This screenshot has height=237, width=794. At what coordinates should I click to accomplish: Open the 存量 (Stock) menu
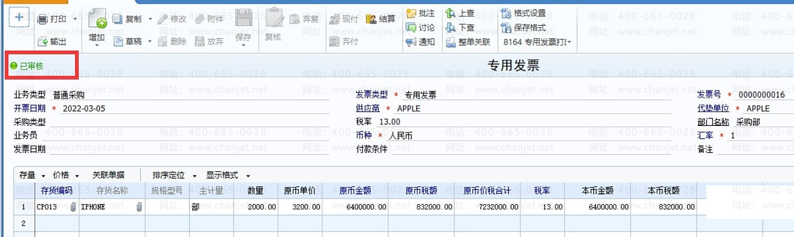coord(43,175)
